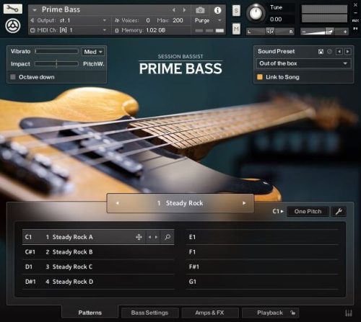Enable the Octave down checkbox

coord(13,77)
